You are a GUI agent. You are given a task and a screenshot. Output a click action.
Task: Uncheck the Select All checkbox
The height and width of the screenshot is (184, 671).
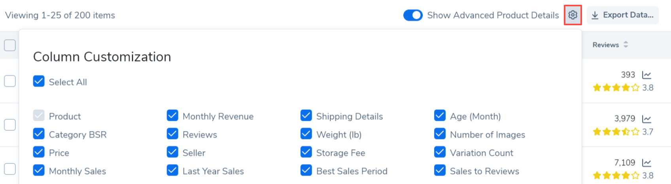(x=39, y=82)
